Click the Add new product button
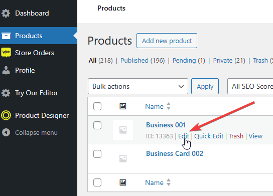Screen dimensions: 273x196 [167, 41]
